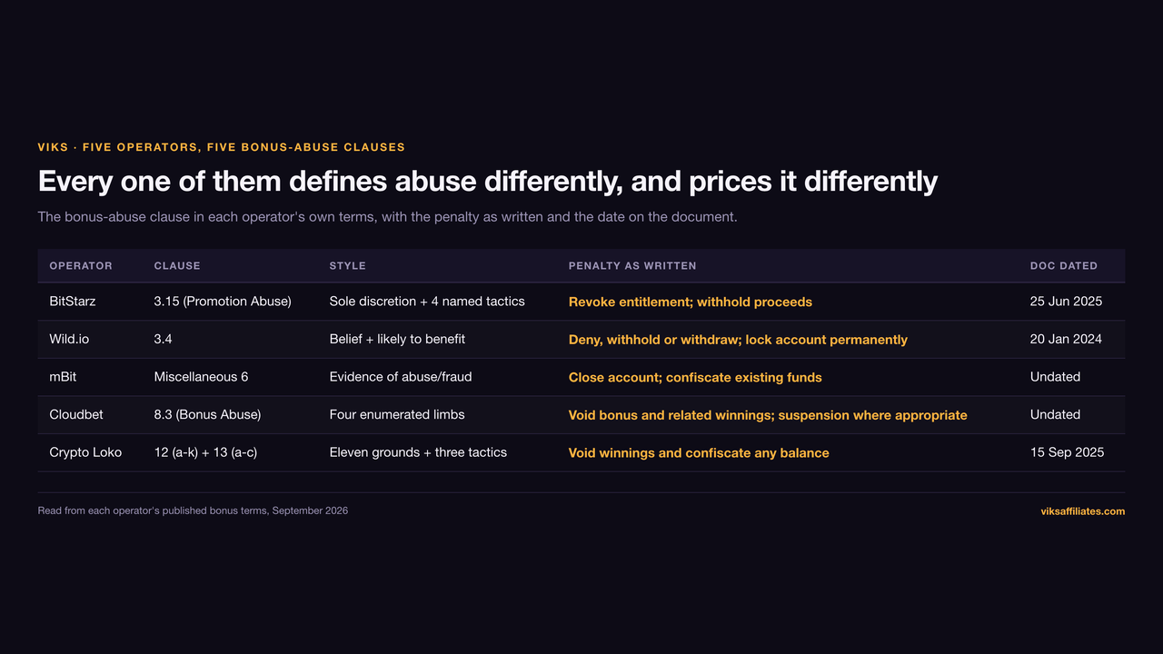The width and height of the screenshot is (1163, 654).
Task: Click 'Close account; confiscate existing funds' penalty
Action: pyautogui.click(x=695, y=377)
